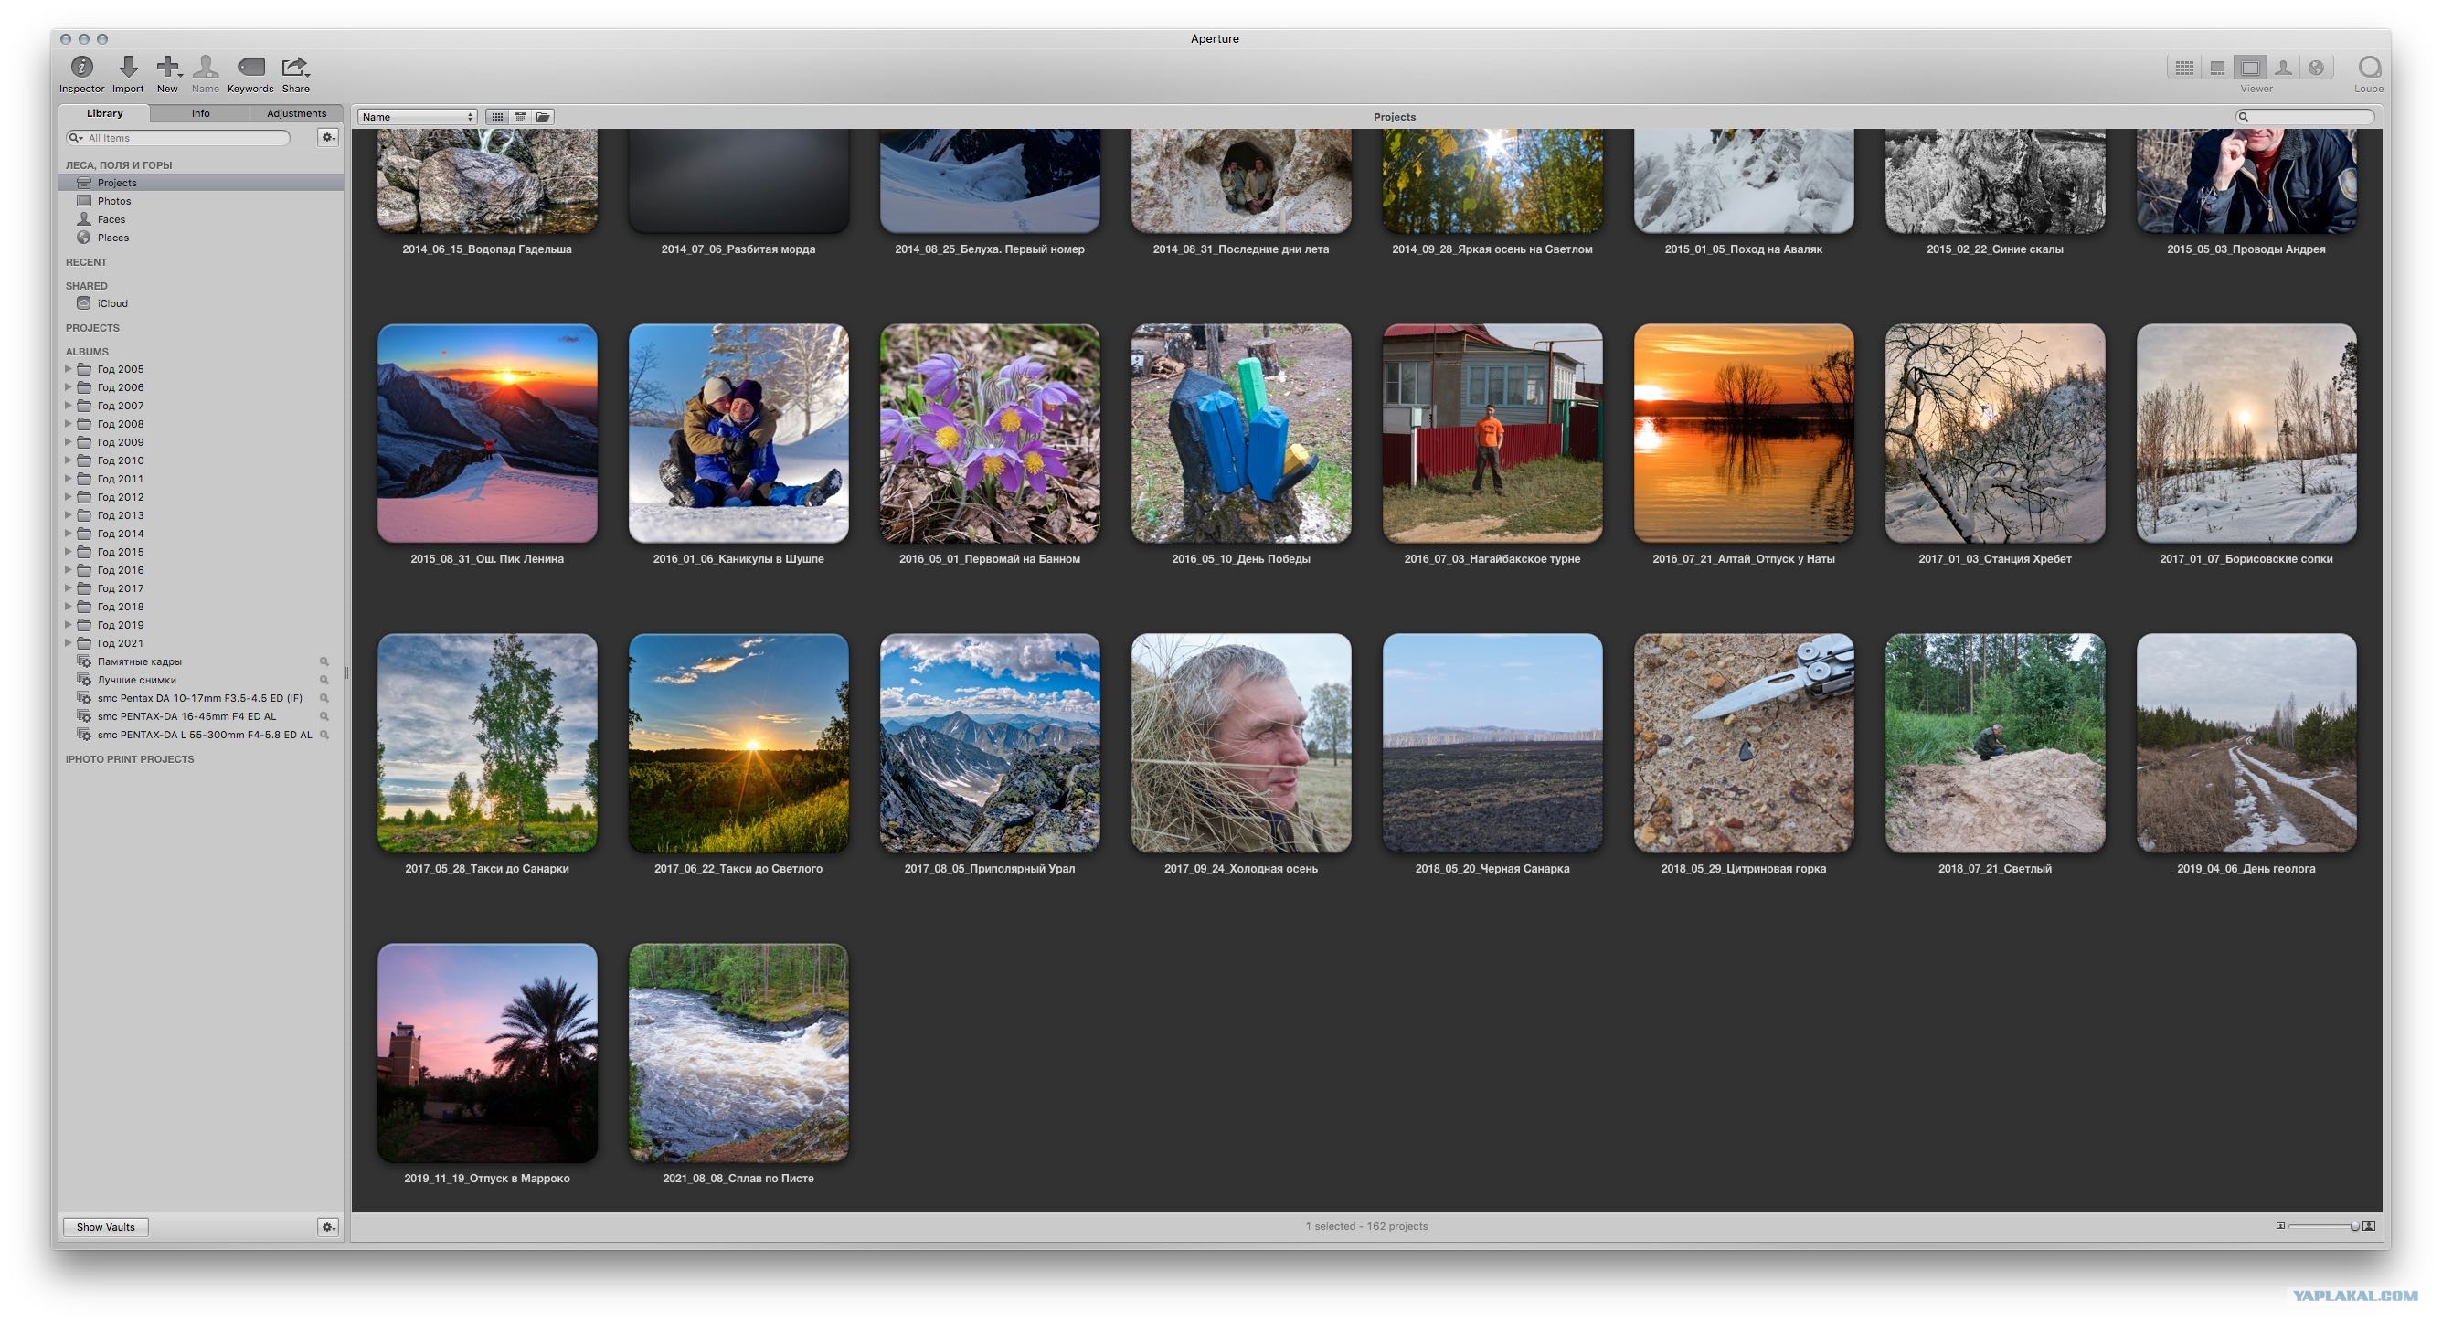The image size is (2442, 1323).
Task: Click the small thumbnail size icon
Action: (2280, 1226)
